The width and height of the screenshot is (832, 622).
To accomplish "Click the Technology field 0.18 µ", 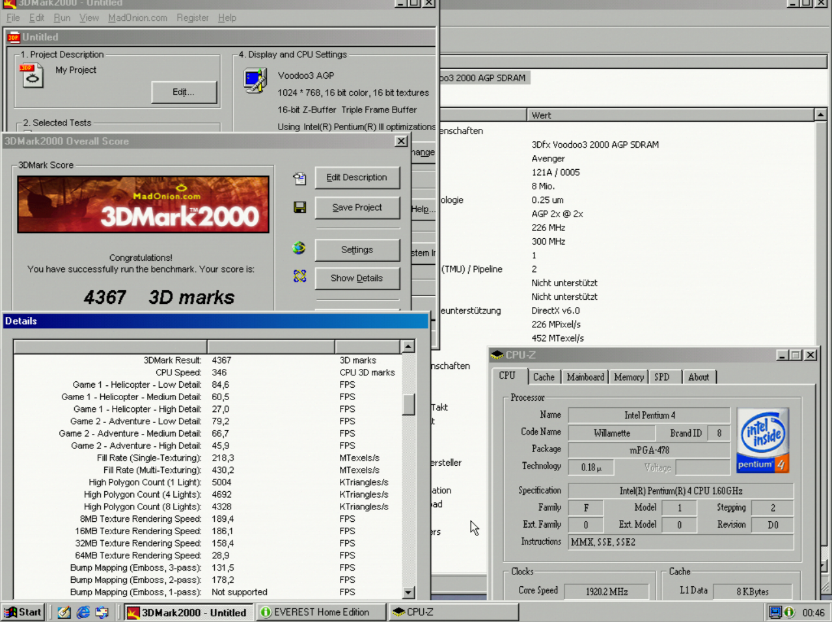I will point(591,467).
